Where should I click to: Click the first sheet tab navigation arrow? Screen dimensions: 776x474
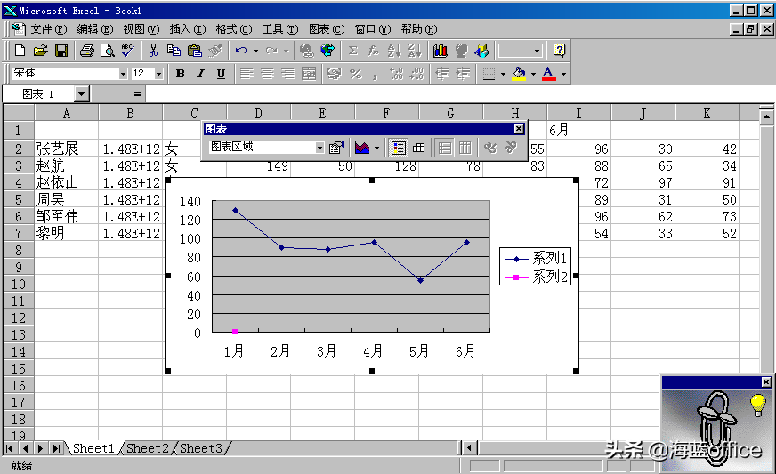(x=10, y=448)
